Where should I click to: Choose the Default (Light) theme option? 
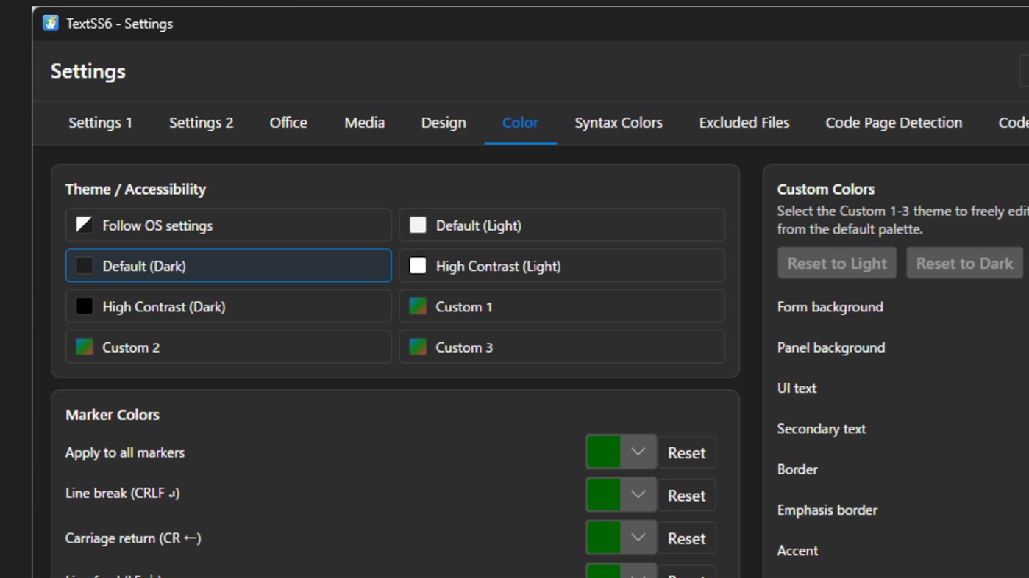tap(562, 225)
